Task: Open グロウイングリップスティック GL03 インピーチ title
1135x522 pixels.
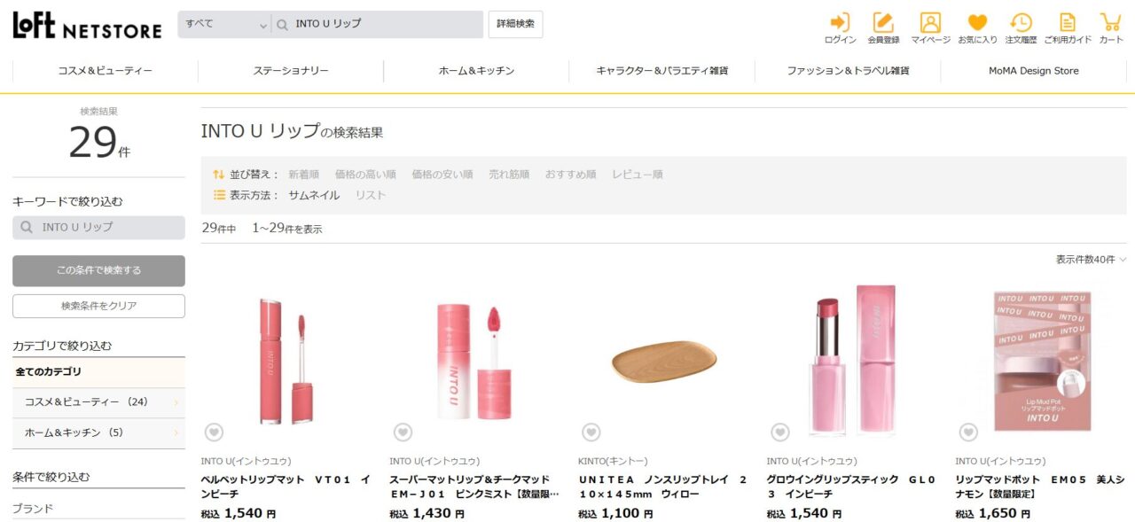Action: [x=851, y=487]
